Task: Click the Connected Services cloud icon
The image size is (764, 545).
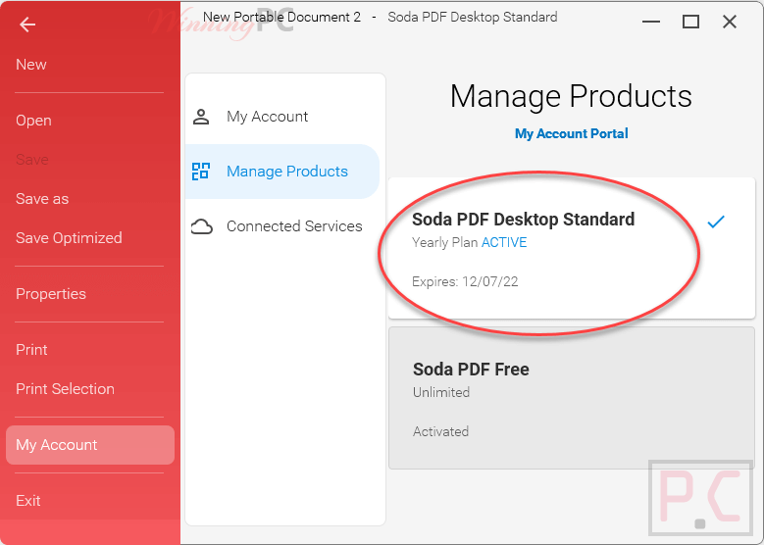Action: (x=202, y=226)
